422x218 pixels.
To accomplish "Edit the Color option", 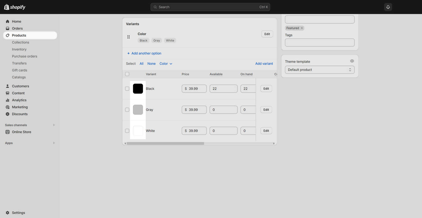I will coord(267,34).
